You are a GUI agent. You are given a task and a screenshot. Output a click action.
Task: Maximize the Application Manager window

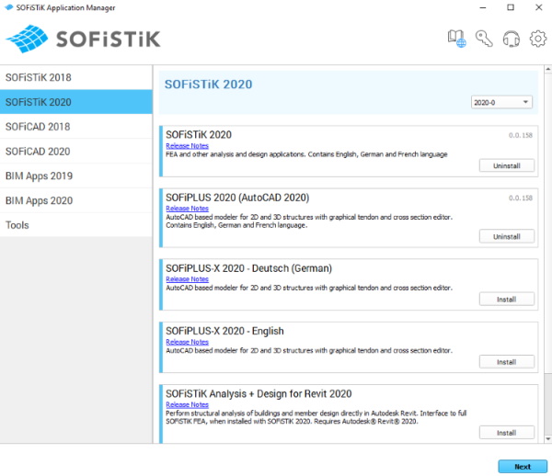pos(511,7)
